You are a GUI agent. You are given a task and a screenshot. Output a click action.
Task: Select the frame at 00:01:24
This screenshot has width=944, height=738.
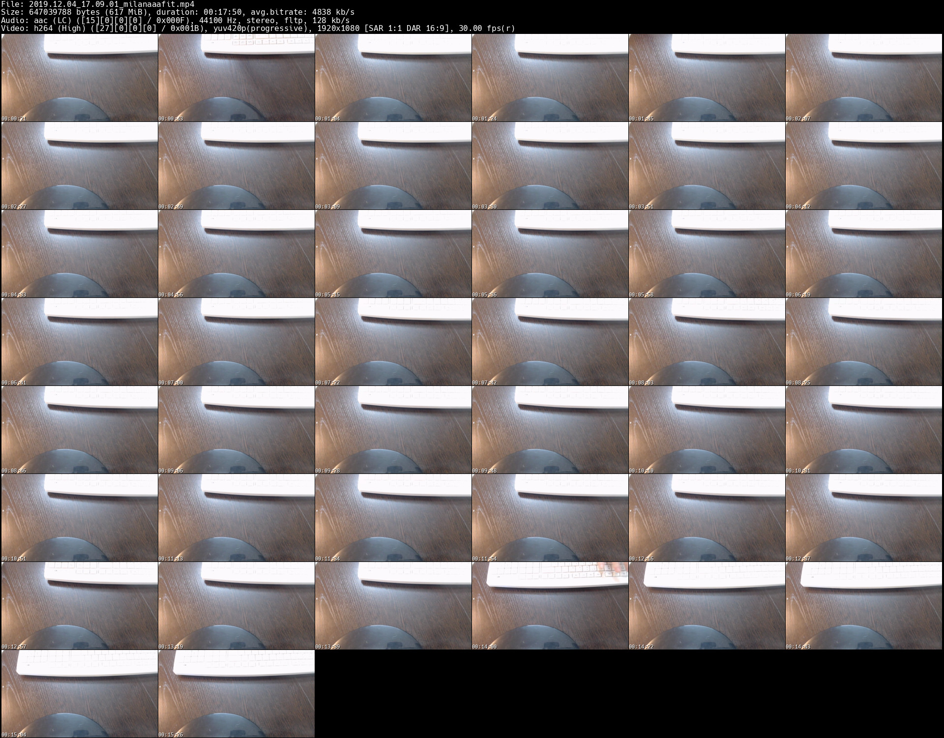point(550,78)
